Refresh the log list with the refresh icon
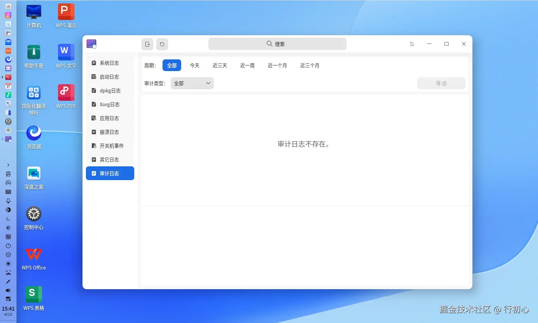 [162, 44]
